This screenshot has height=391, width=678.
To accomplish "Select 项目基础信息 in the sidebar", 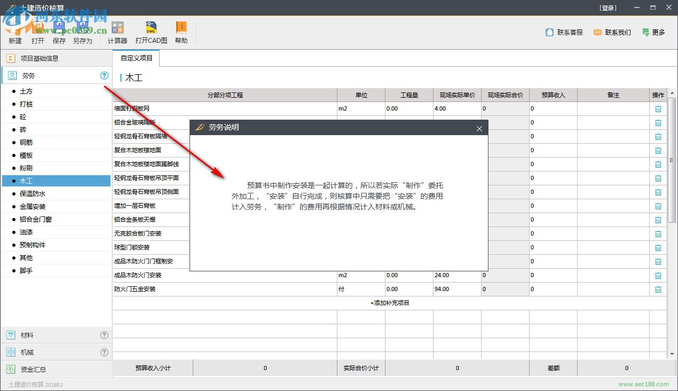I will coord(39,58).
